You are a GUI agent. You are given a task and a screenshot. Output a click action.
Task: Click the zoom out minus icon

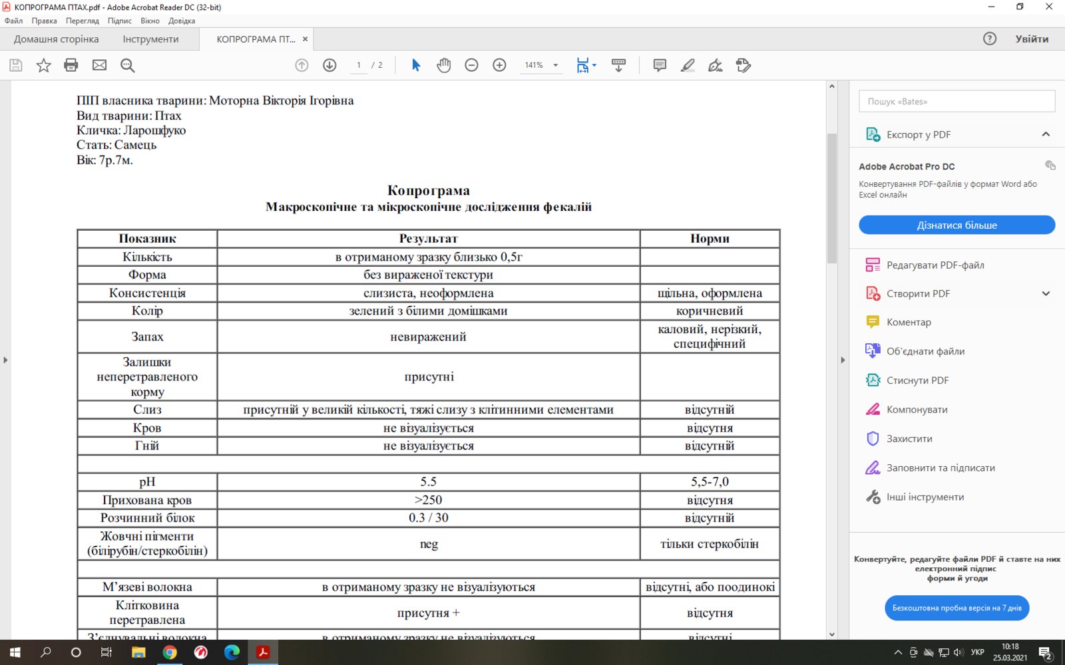tap(471, 65)
